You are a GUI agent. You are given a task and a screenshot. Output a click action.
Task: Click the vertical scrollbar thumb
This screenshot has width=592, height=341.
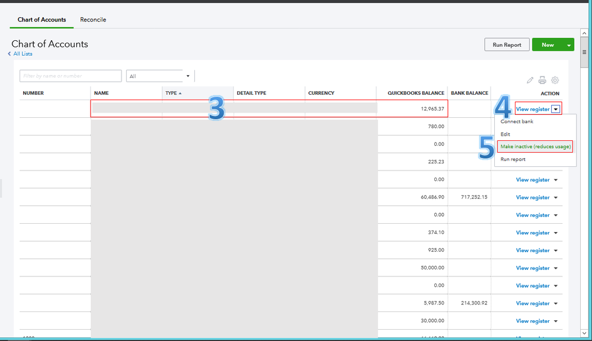pyautogui.click(x=584, y=52)
